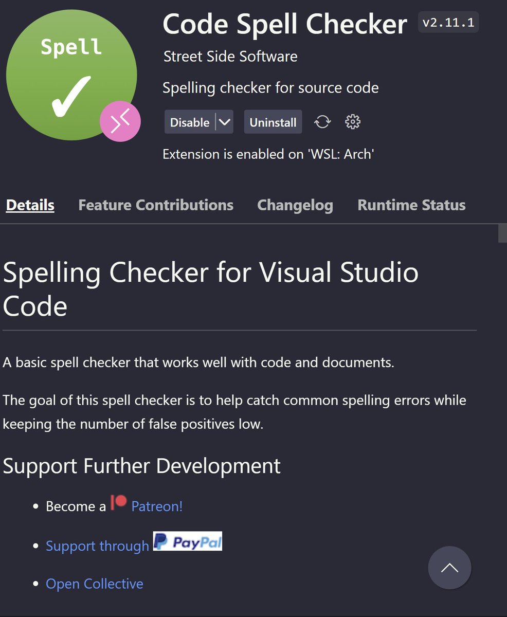Click the sync extension icon

322,122
